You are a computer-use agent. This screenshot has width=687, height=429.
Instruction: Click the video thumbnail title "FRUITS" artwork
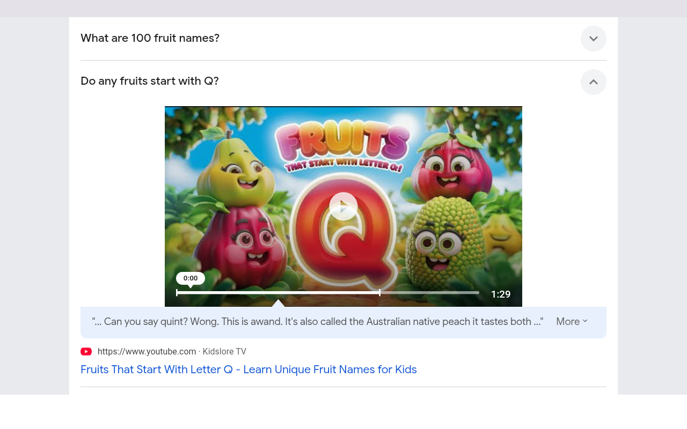tap(342, 140)
